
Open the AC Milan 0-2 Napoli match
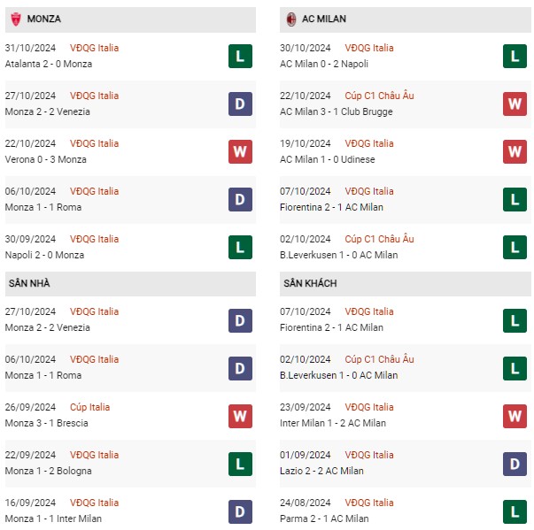click(324, 64)
